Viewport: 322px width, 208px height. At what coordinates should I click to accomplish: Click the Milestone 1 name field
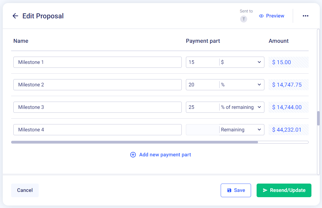click(97, 62)
